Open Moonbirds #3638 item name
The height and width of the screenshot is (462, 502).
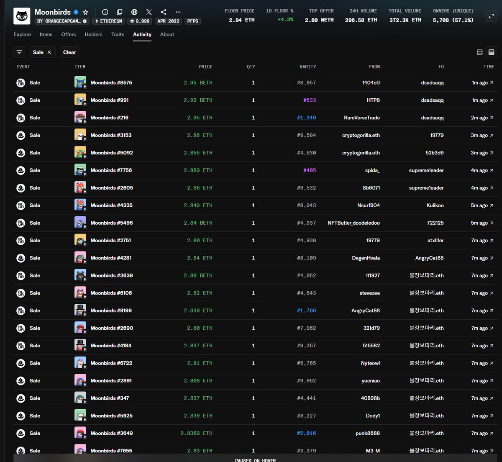112,275
